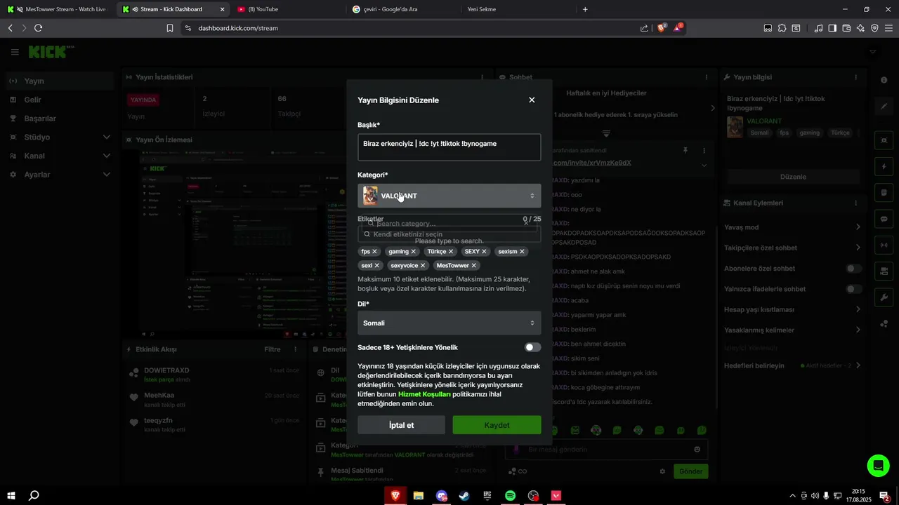Click the Brave Shields lion icon
899x505 pixels.
[x=661, y=28]
